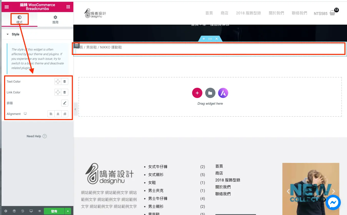
Task: Select the column edit handle icon
Action: pos(76,45)
